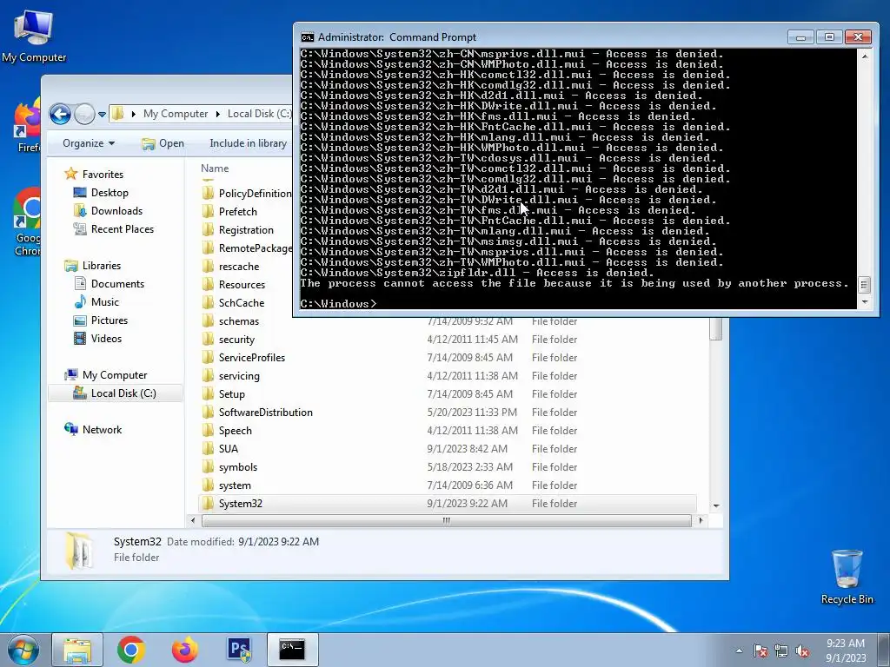Launch Firefox from the taskbar
This screenshot has height=667, width=890.
point(185,650)
